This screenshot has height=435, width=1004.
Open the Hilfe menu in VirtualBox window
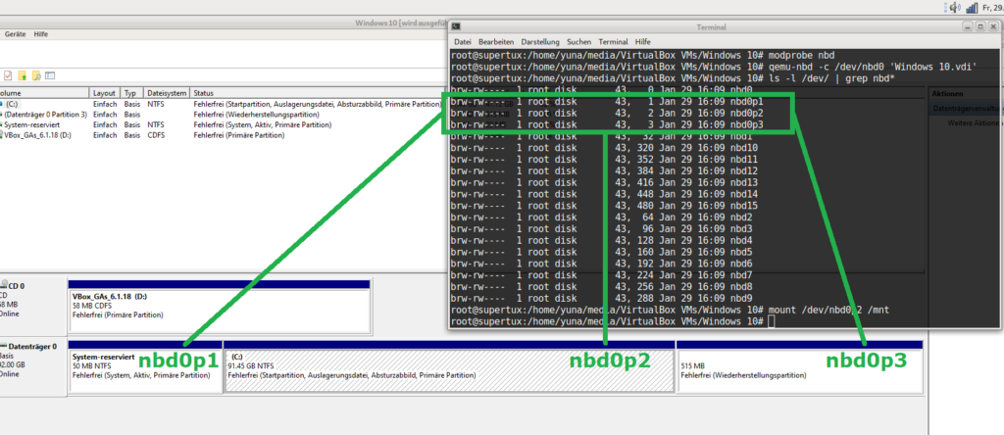41,34
